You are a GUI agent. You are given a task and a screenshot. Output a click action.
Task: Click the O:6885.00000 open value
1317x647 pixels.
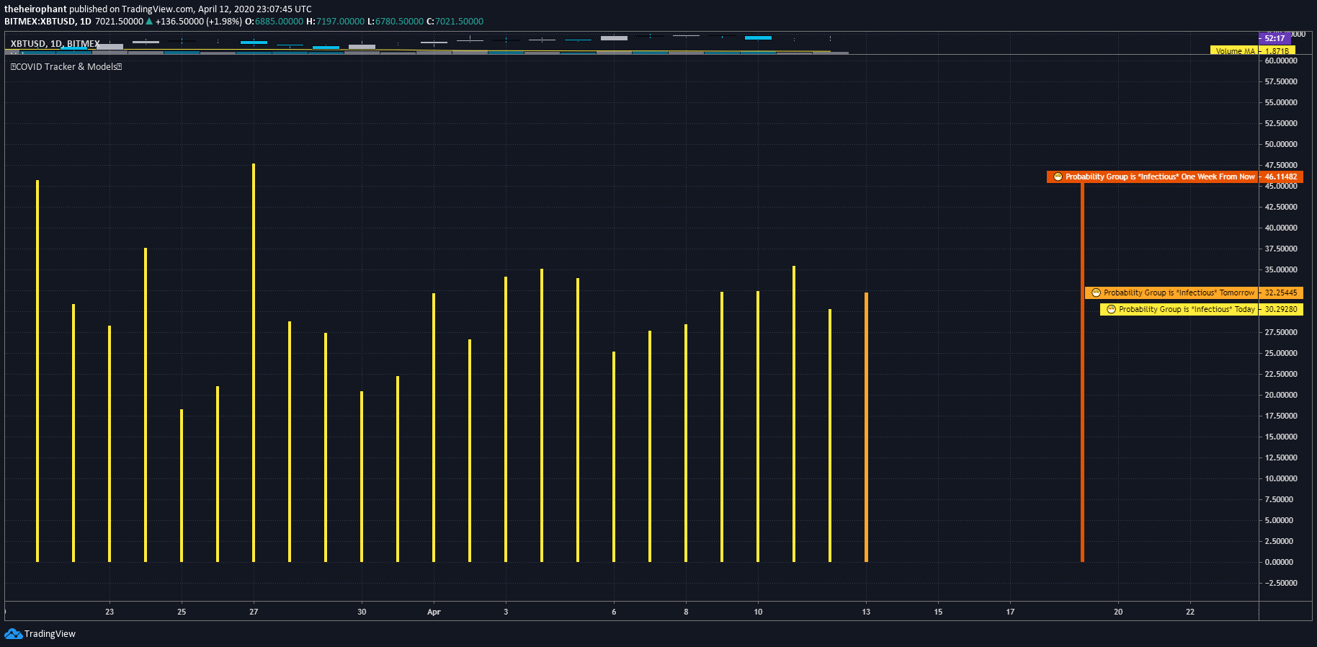(x=274, y=22)
